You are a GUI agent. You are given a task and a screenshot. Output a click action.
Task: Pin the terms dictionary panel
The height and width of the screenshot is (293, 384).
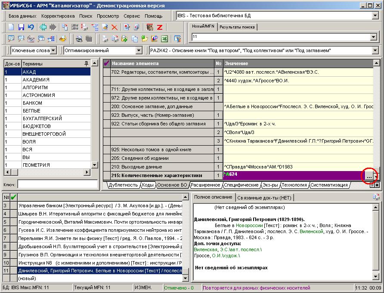[87, 63]
